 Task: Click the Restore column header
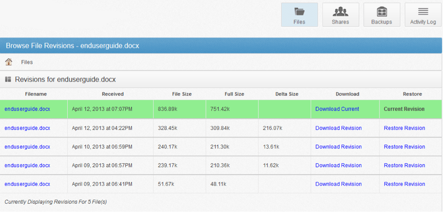pyautogui.click(x=413, y=94)
